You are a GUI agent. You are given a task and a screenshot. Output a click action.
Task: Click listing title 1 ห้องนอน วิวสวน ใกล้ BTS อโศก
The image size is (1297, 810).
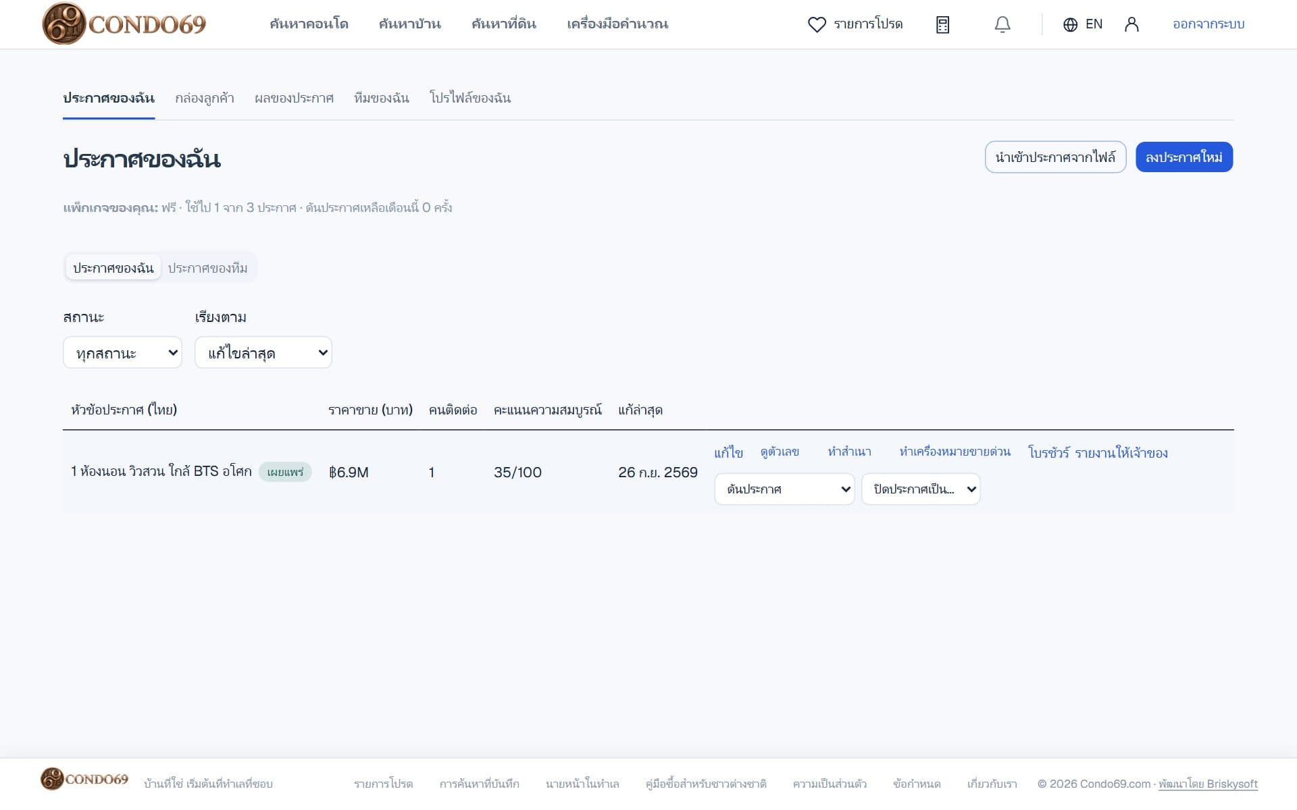(161, 471)
